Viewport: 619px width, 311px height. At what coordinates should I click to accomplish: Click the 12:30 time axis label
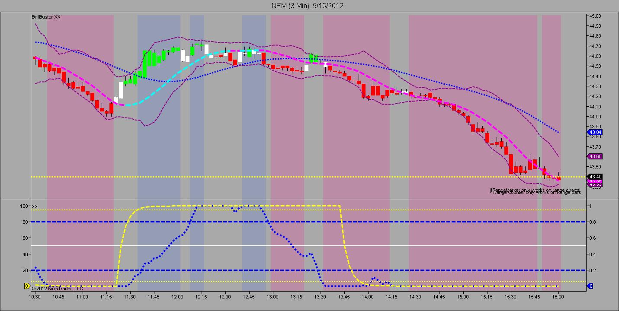225,297
